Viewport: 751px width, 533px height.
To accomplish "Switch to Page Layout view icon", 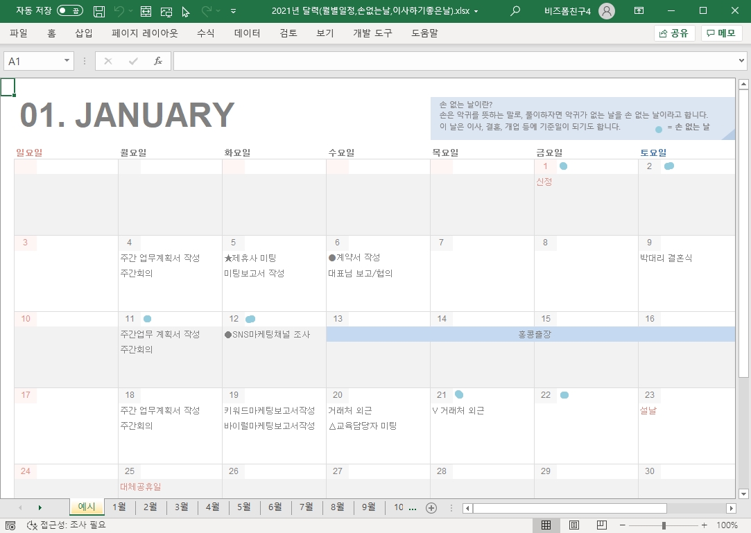I will pos(573,525).
